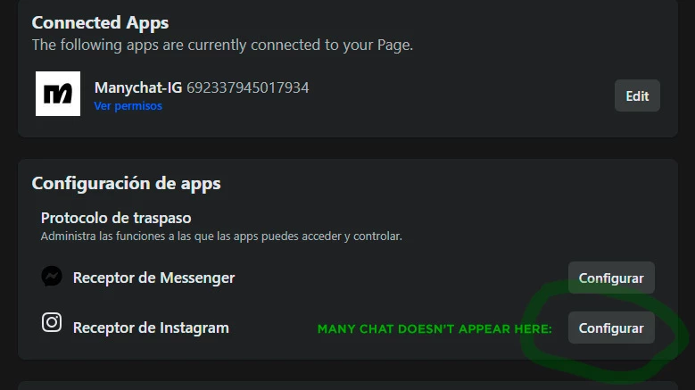The width and height of the screenshot is (695, 390).
Task: Click the Manychat app ID number 692337945017934
Action: (248, 87)
